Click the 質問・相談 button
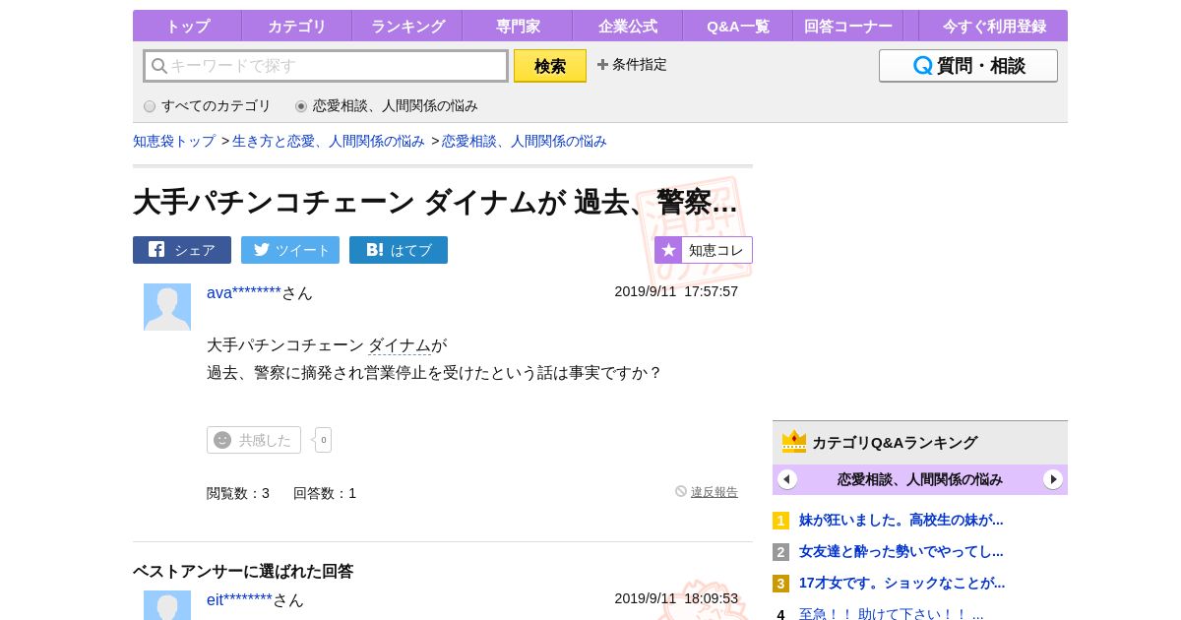This screenshot has height=620, width=1181. 968,66
